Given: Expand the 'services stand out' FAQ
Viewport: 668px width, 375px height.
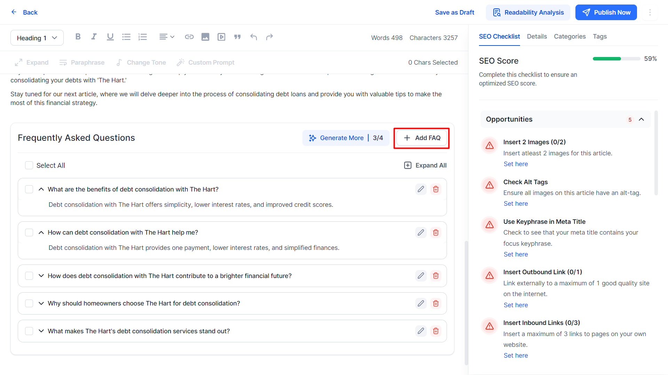Looking at the screenshot, I should [x=41, y=331].
